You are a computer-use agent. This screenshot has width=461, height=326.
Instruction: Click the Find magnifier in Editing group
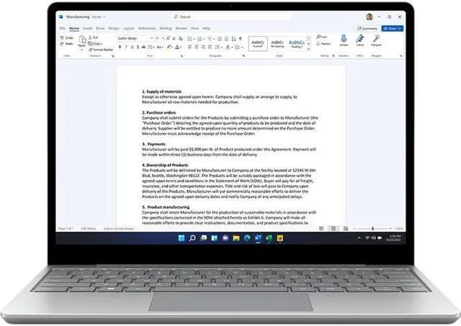point(318,37)
